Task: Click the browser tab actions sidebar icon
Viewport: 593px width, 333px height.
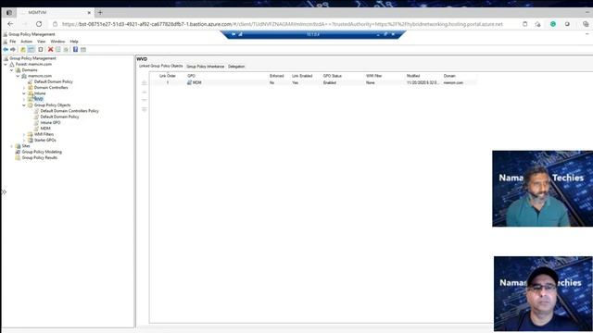Action: [x=9, y=12]
